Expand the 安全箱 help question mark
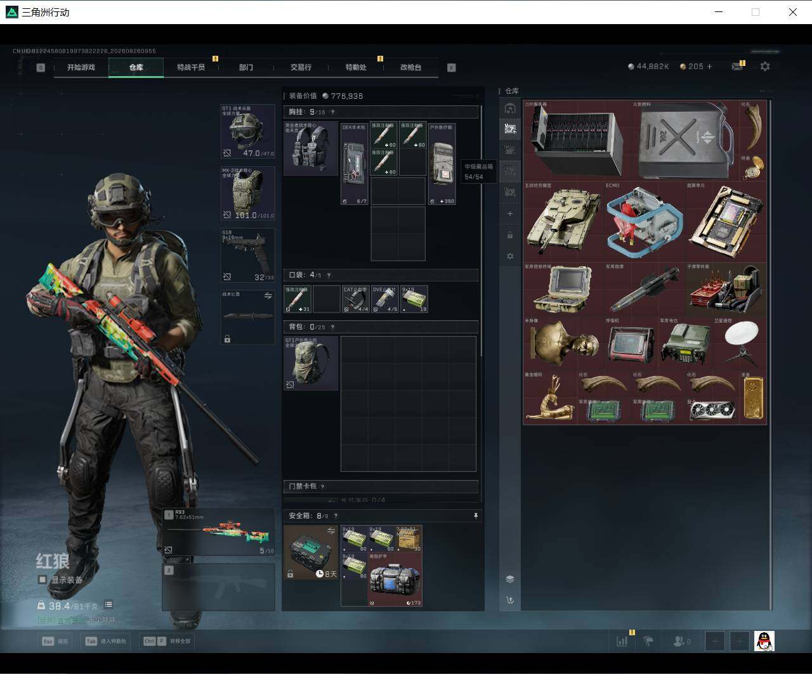The height and width of the screenshot is (674, 812). coord(336,516)
